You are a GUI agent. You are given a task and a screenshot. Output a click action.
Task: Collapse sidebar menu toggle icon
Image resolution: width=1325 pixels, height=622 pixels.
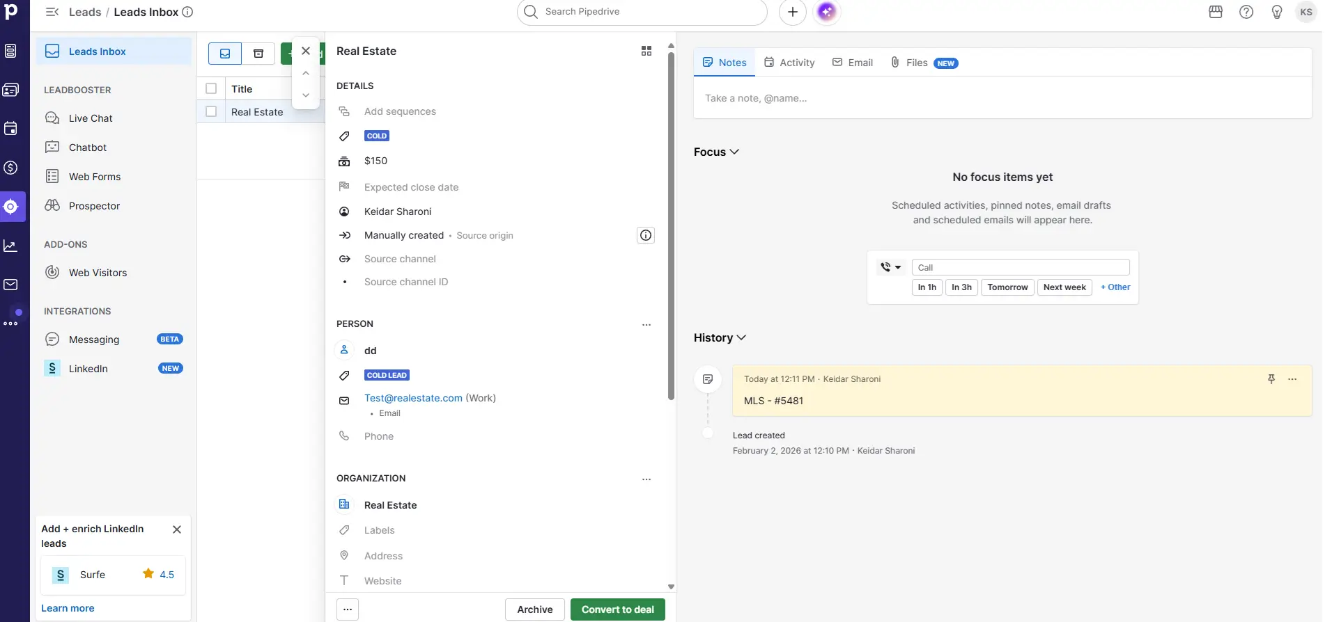pos(52,12)
